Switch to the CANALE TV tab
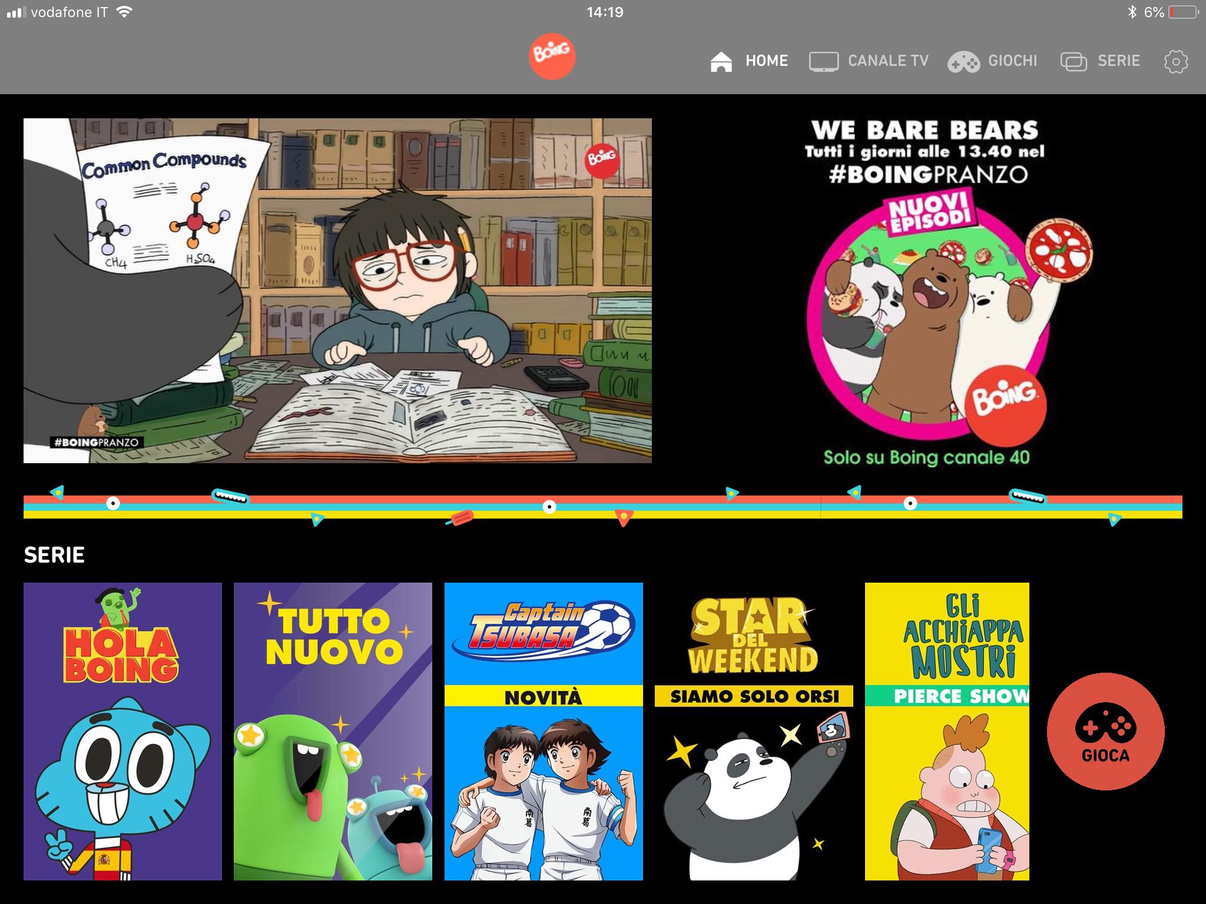The height and width of the screenshot is (904, 1206). pos(887,61)
